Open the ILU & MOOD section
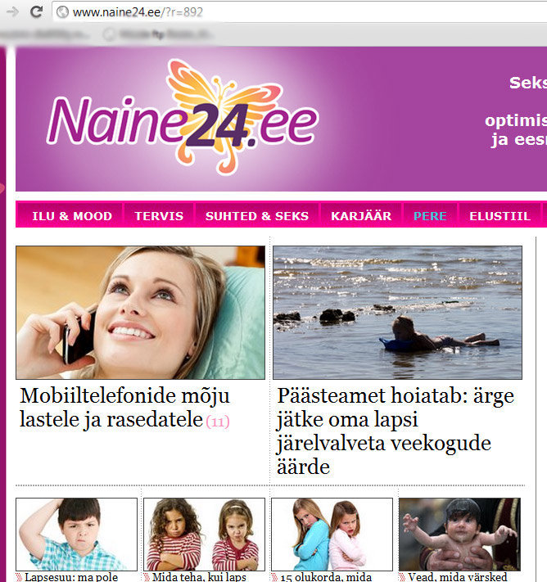Viewport: 547px width, 582px height. tap(72, 216)
